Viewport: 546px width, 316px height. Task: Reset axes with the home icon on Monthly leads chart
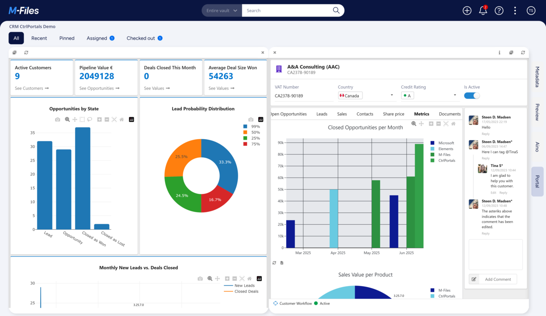[249, 279]
